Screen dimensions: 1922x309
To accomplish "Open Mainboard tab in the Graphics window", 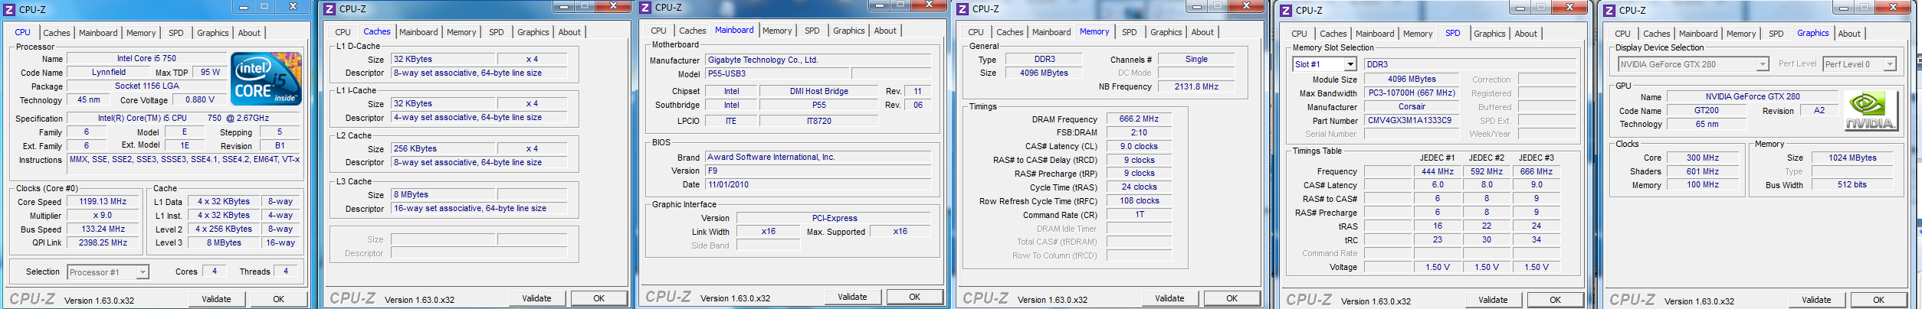I will click(x=1698, y=34).
